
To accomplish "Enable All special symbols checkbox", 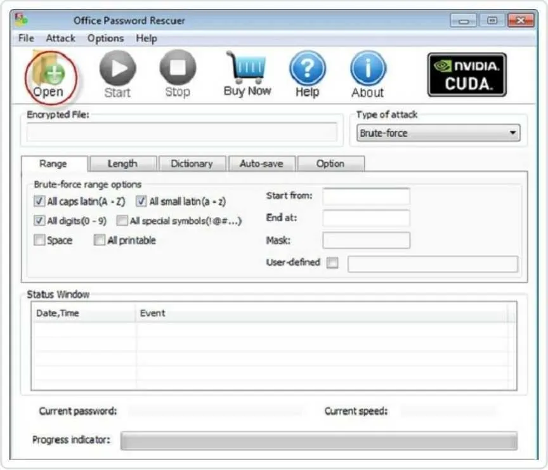I will (122, 221).
